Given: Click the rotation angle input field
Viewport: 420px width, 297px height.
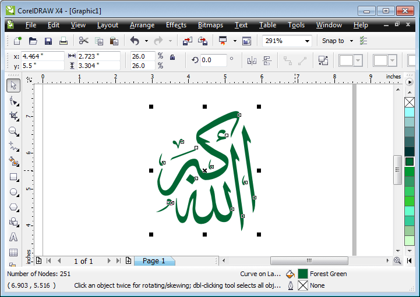Looking at the screenshot, I should click(x=213, y=60).
